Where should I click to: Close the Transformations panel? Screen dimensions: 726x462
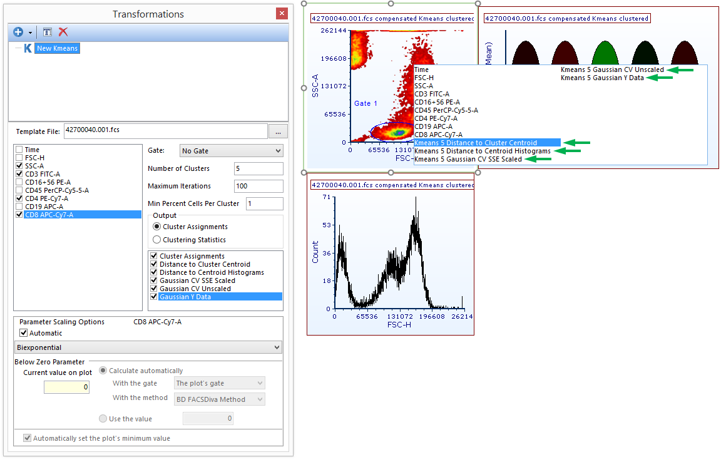[x=282, y=14]
